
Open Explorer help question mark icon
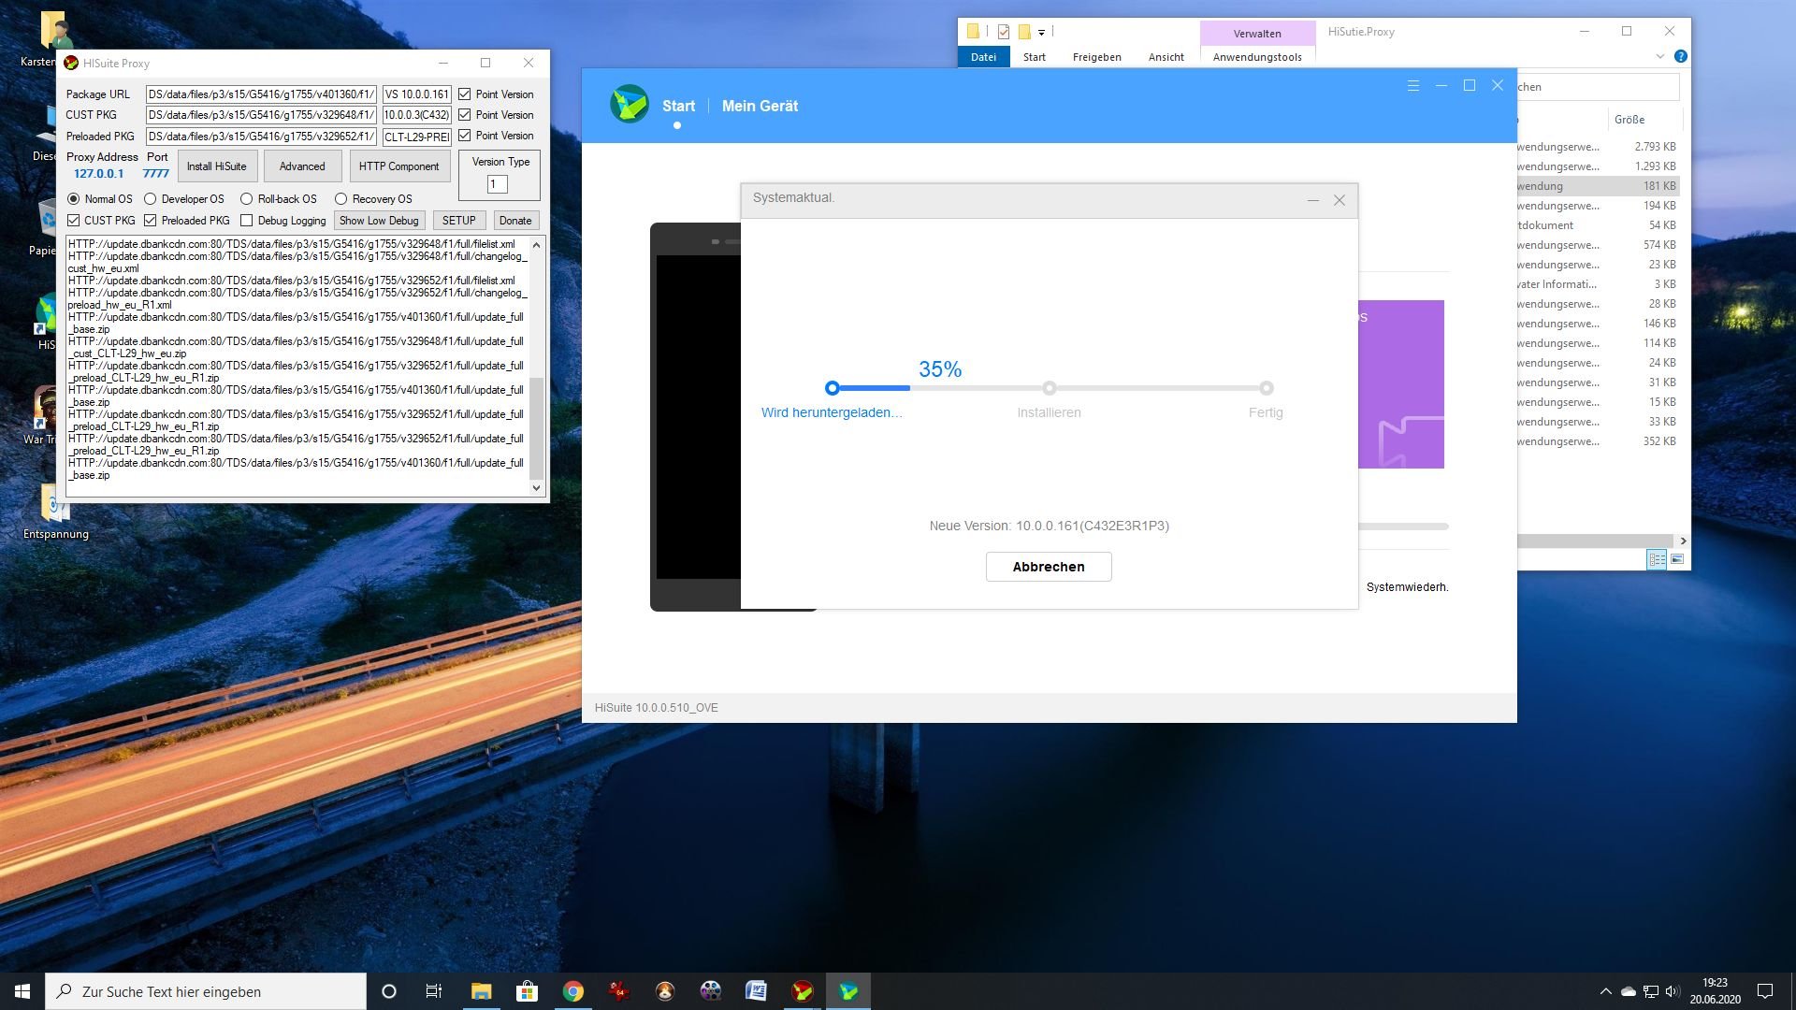[x=1681, y=56]
